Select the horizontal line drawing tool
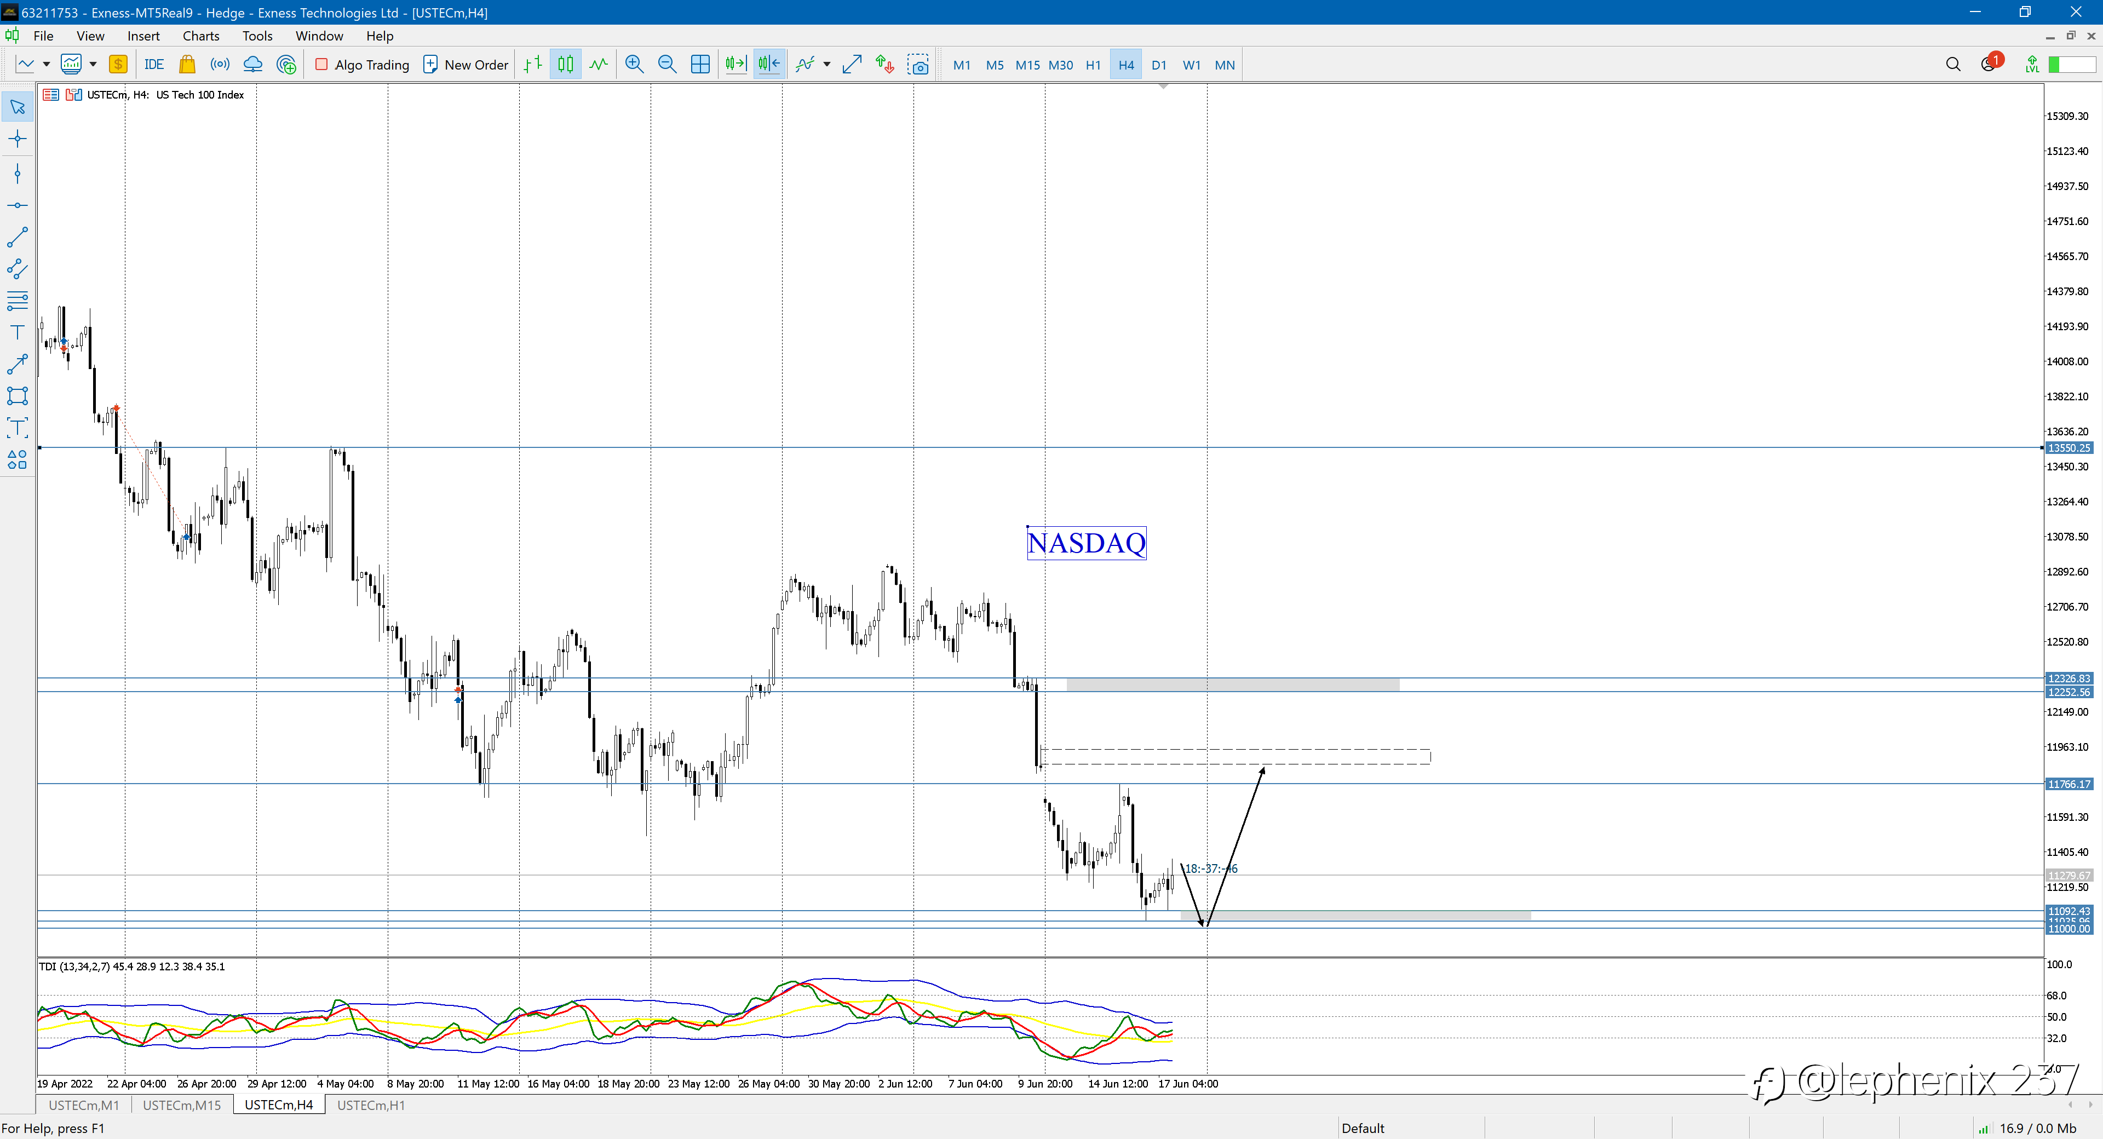 tap(17, 205)
